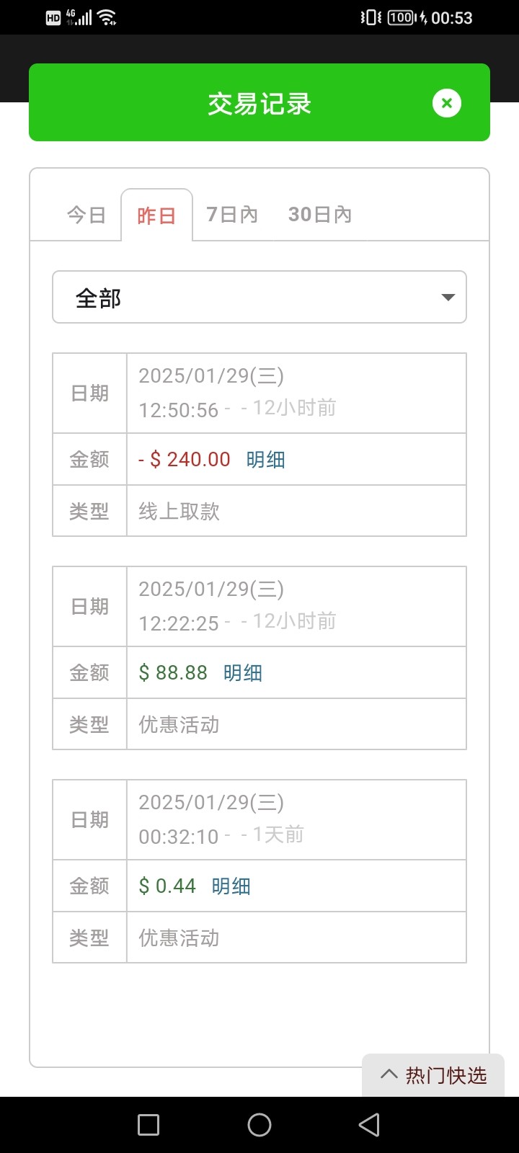This screenshot has width=519, height=1153.
Task: Tap the recent apps square icon
Action: pyautogui.click(x=148, y=1125)
